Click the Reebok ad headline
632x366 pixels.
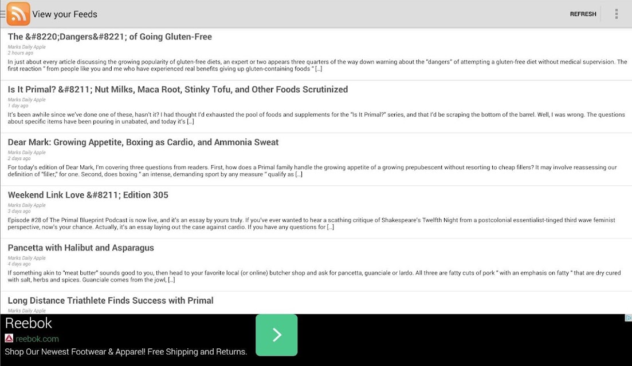click(x=28, y=323)
